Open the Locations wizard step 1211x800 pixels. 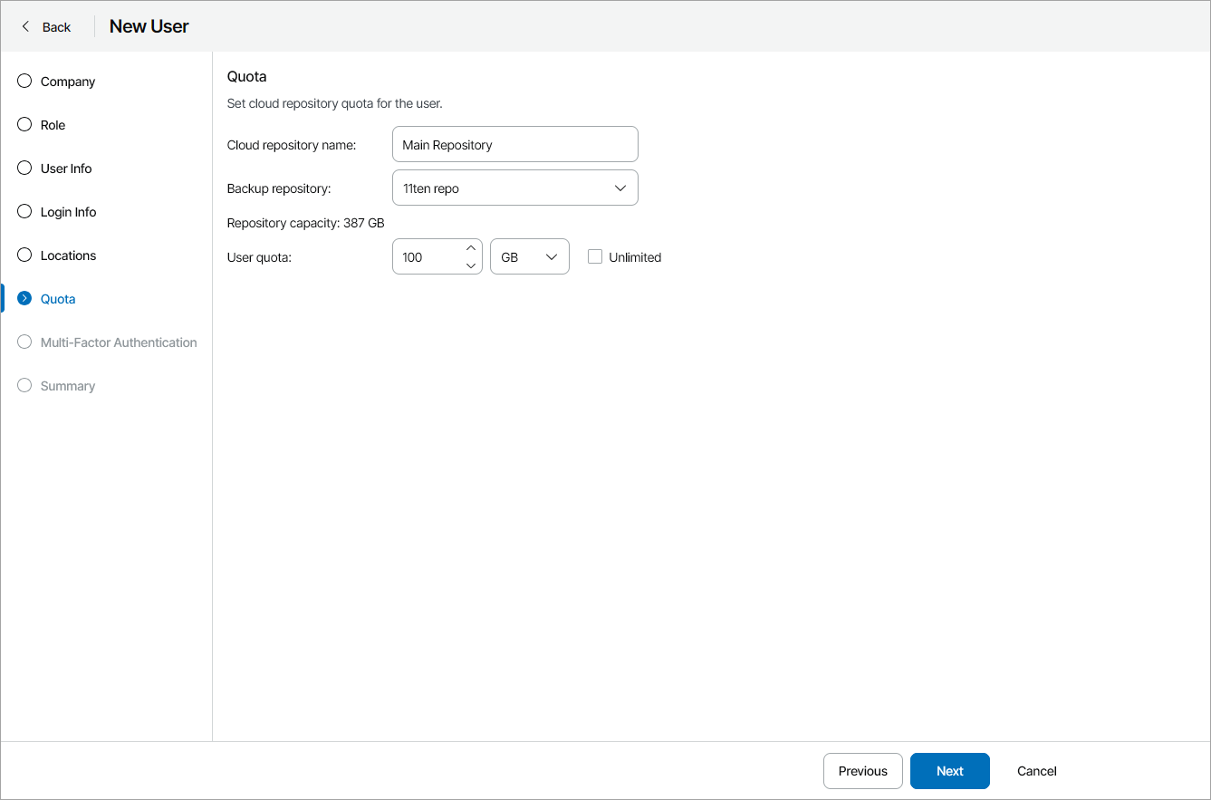click(x=68, y=255)
